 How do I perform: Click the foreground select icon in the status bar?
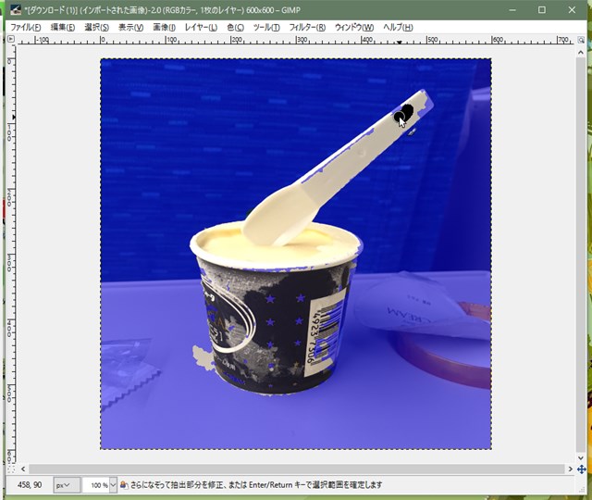124,485
